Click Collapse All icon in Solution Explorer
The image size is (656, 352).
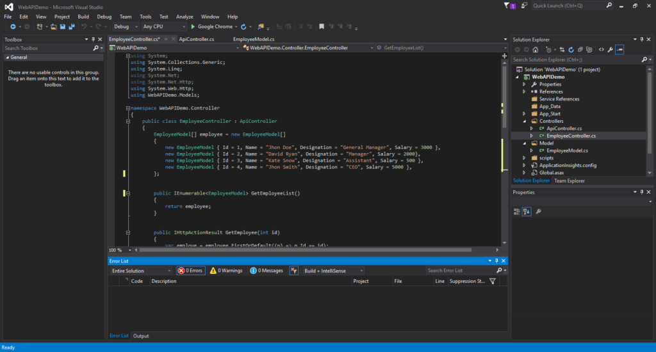[580, 49]
